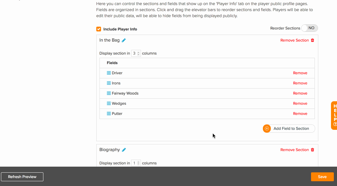Click trash icon for In the Bag section
The height and width of the screenshot is (186, 337).
(313, 40)
